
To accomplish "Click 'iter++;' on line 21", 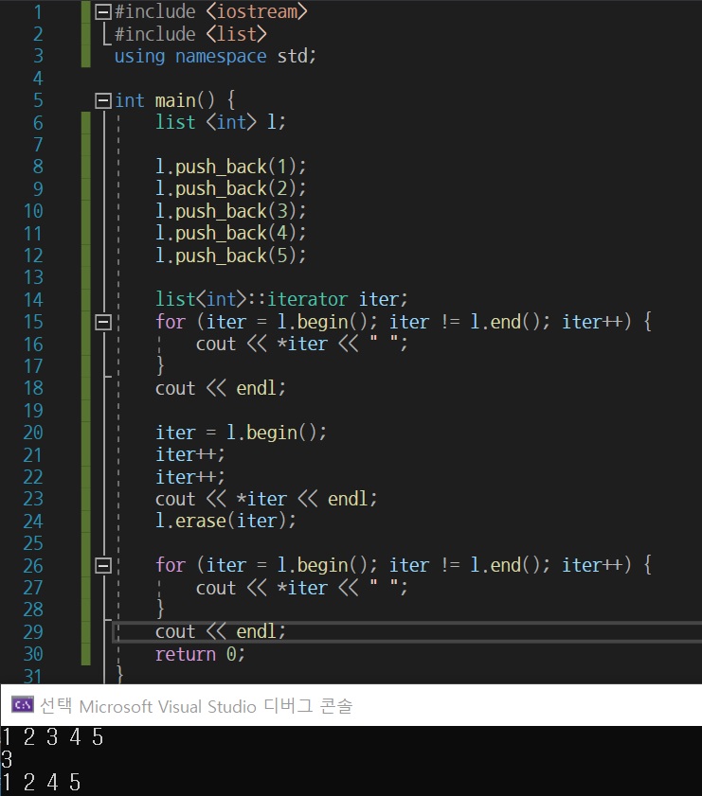I will point(190,454).
